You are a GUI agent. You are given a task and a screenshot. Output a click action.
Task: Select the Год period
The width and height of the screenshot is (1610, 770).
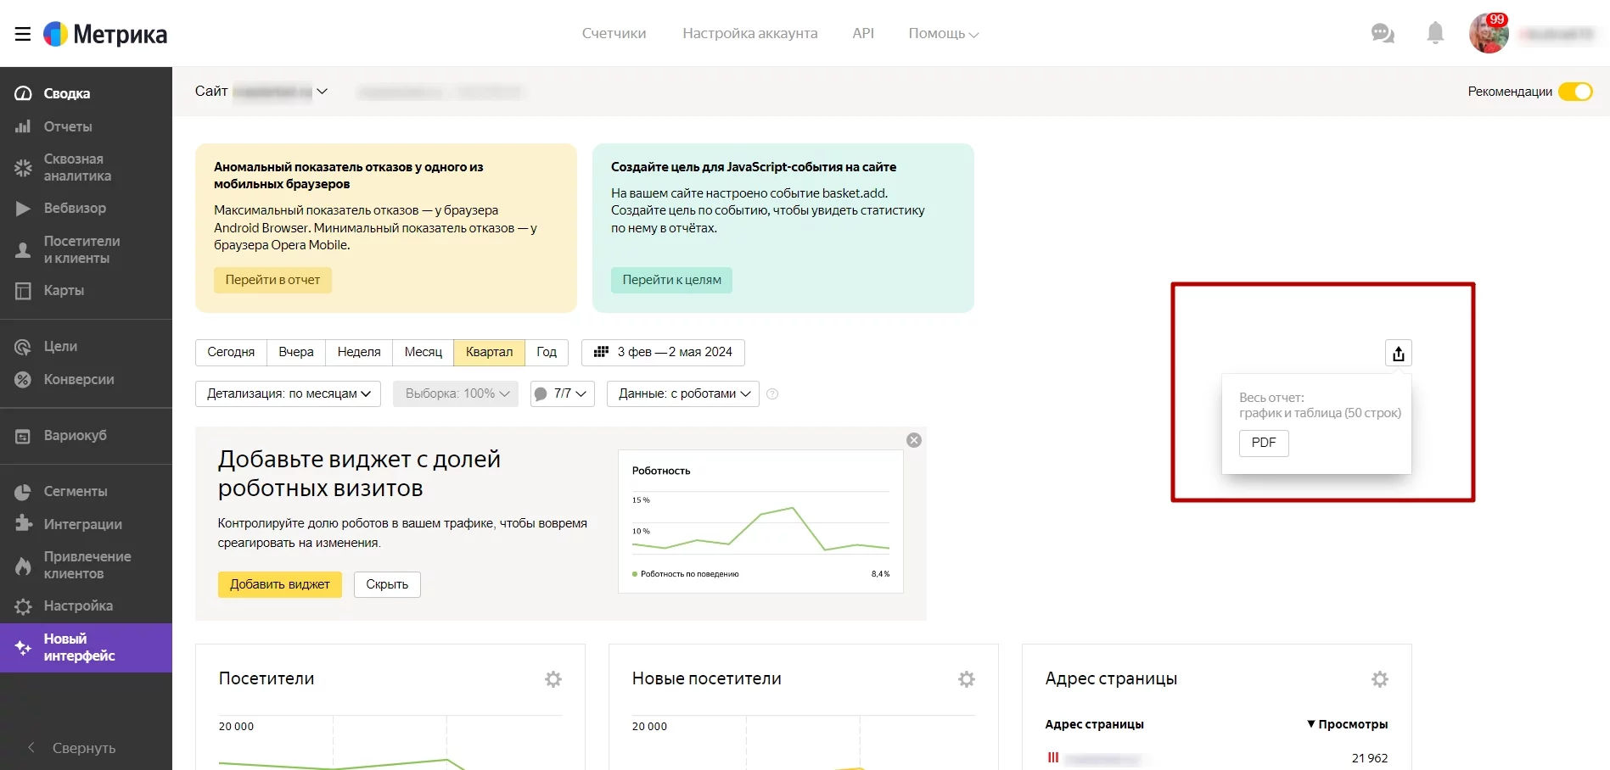click(x=547, y=352)
